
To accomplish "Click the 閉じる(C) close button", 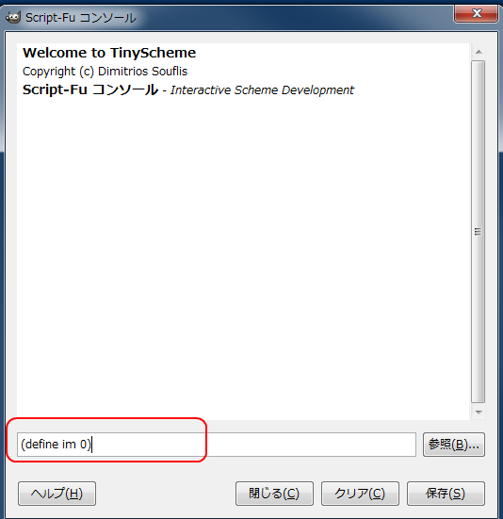I will (274, 494).
